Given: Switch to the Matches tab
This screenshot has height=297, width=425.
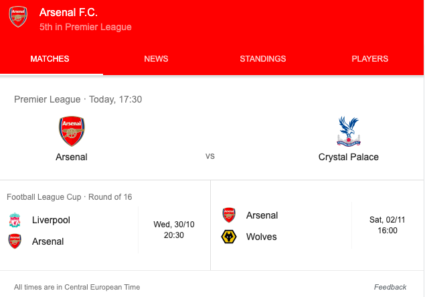Looking at the screenshot, I should [x=50, y=59].
